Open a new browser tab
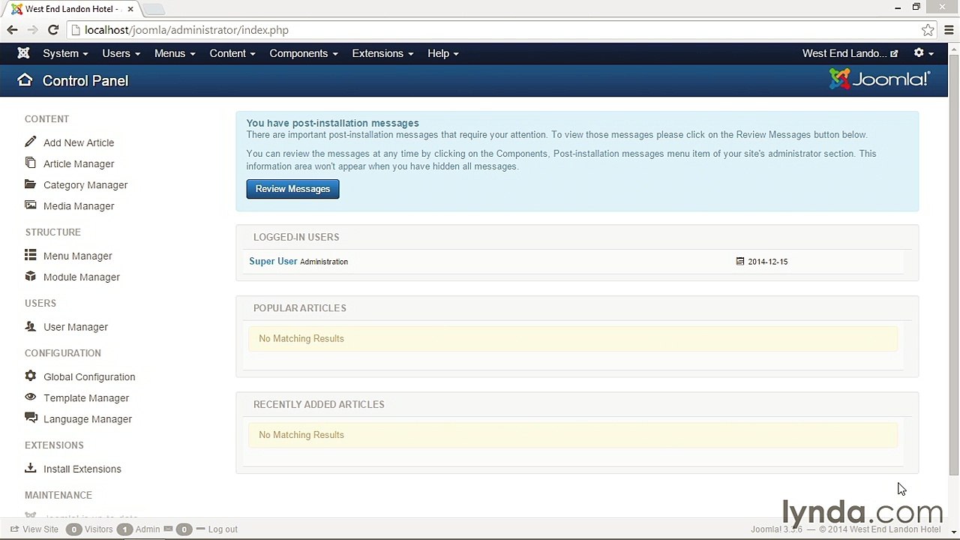 click(153, 9)
